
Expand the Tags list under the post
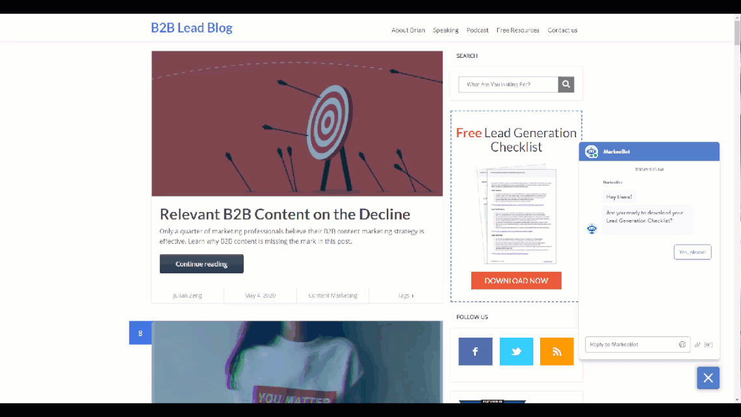pyautogui.click(x=406, y=295)
